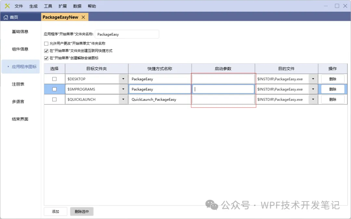Go to 基础信息 section
The width and height of the screenshot is (351, 219).
coord(20,31)
